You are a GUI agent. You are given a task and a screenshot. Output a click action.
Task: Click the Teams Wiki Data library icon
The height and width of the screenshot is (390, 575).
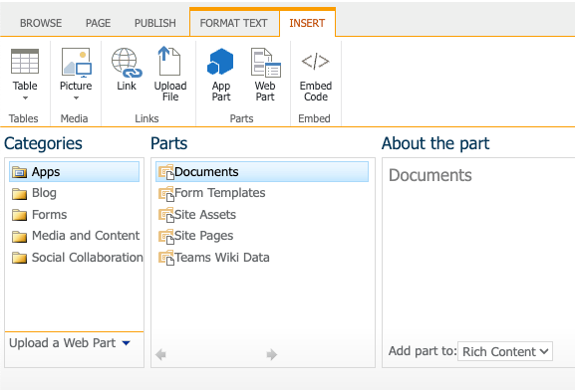pyautogui.click(x=166, y=258)
